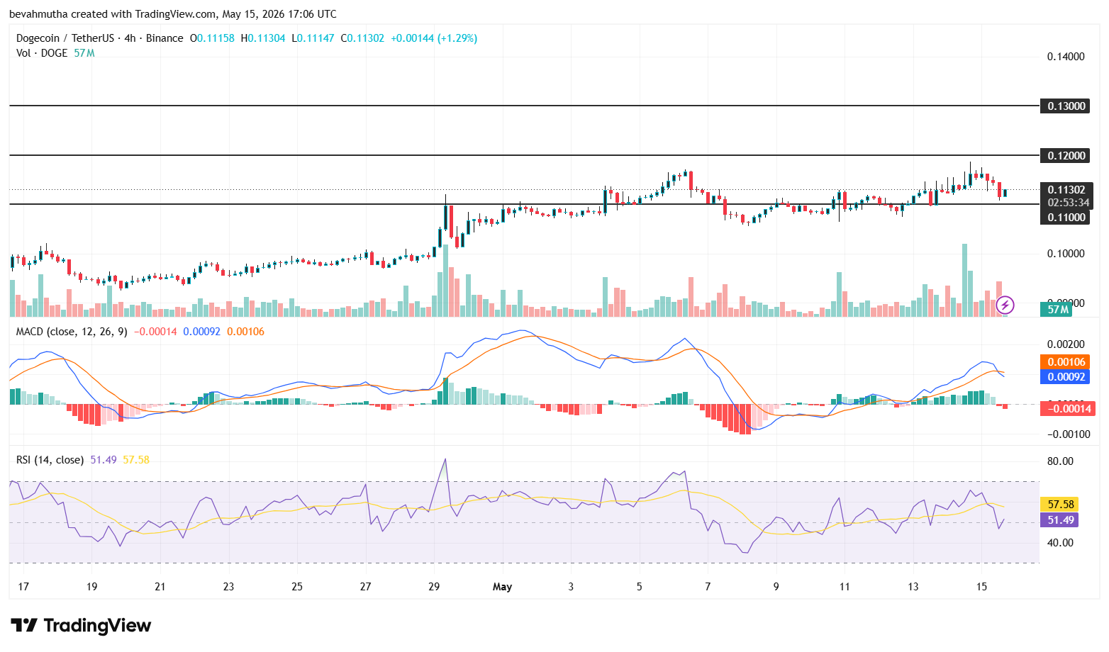
Task: Click the 0.11000 horizontal line price label
Action: pyautogui.click(x=1066, y=218)
